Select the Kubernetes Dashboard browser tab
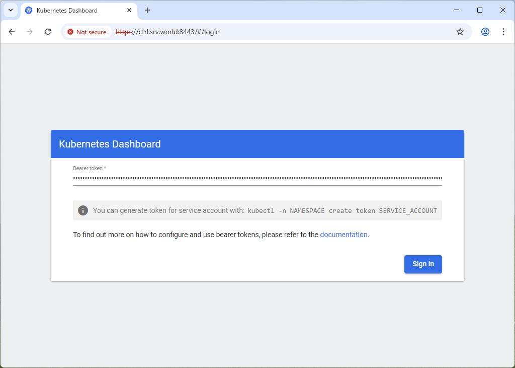 click(70, 10)
